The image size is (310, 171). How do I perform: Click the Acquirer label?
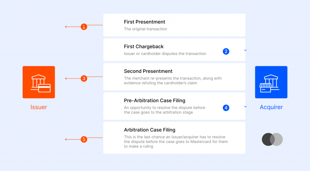[271, 107]
